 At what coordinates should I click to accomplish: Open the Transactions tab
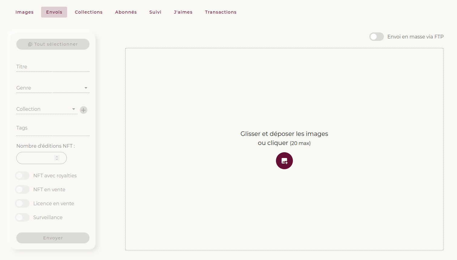tap(221, 12)
